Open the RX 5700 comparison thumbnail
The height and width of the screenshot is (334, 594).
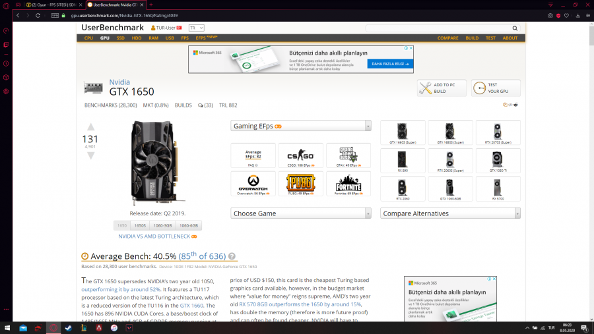pos(498,189)
